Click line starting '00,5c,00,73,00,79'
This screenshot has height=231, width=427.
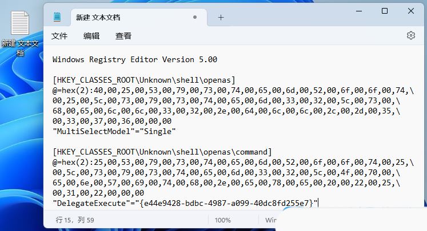pyautogui.click(x=226, y=172)
